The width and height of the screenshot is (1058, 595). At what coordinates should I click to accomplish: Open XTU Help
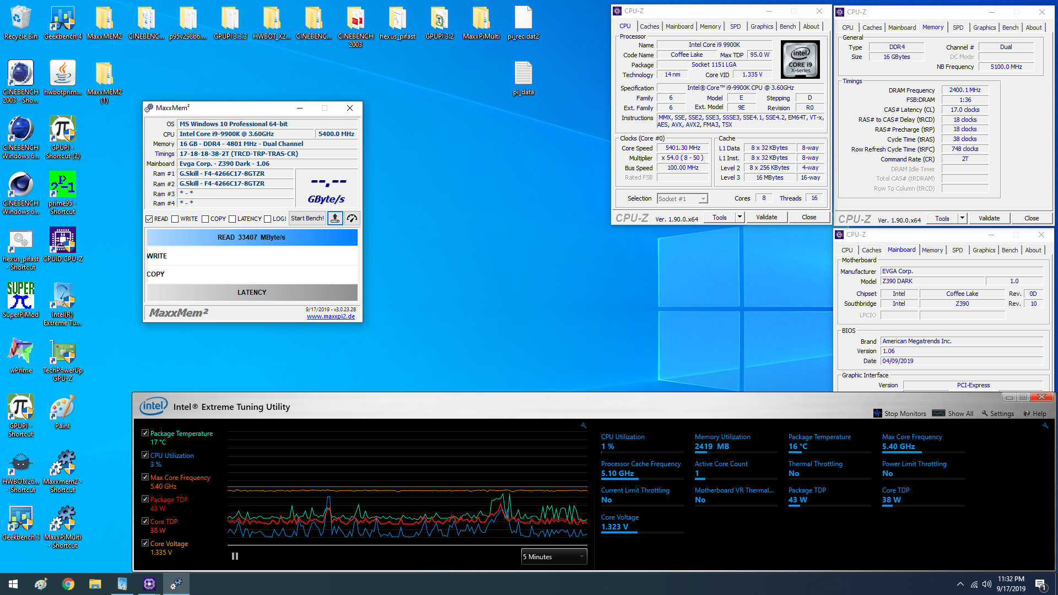[x=1034, y=413]
